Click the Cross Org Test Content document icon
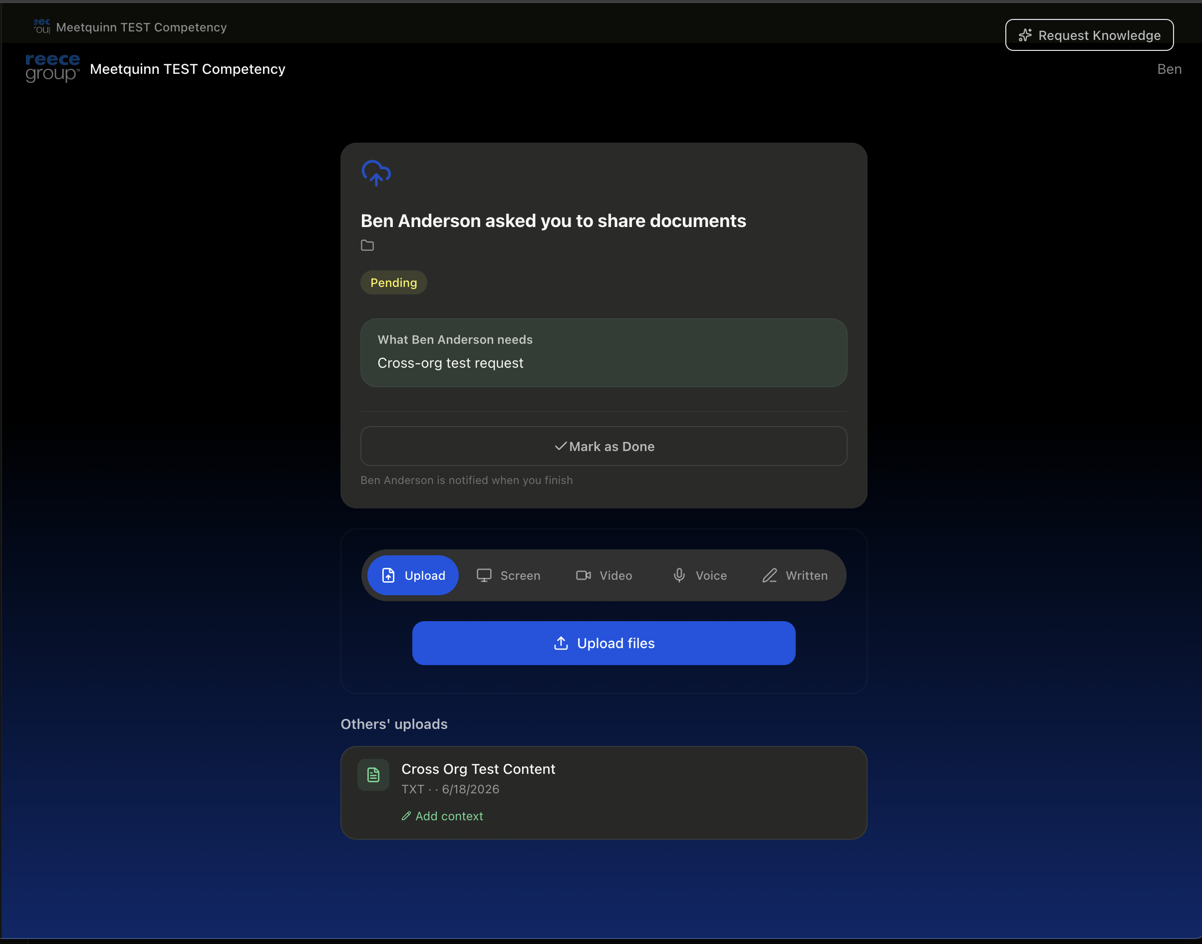 tap(373, 775)
